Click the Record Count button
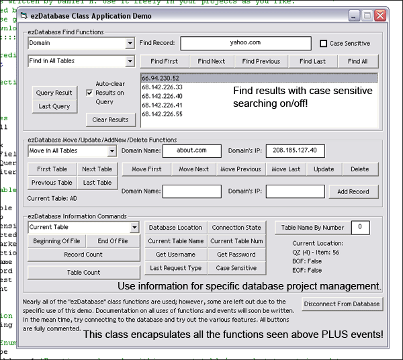The image size is (403, 360). coord(83,255)
